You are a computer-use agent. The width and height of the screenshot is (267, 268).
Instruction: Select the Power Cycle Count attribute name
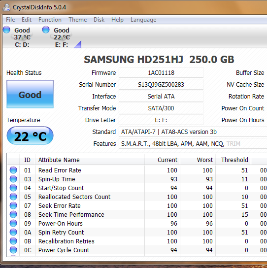point(64,250)
